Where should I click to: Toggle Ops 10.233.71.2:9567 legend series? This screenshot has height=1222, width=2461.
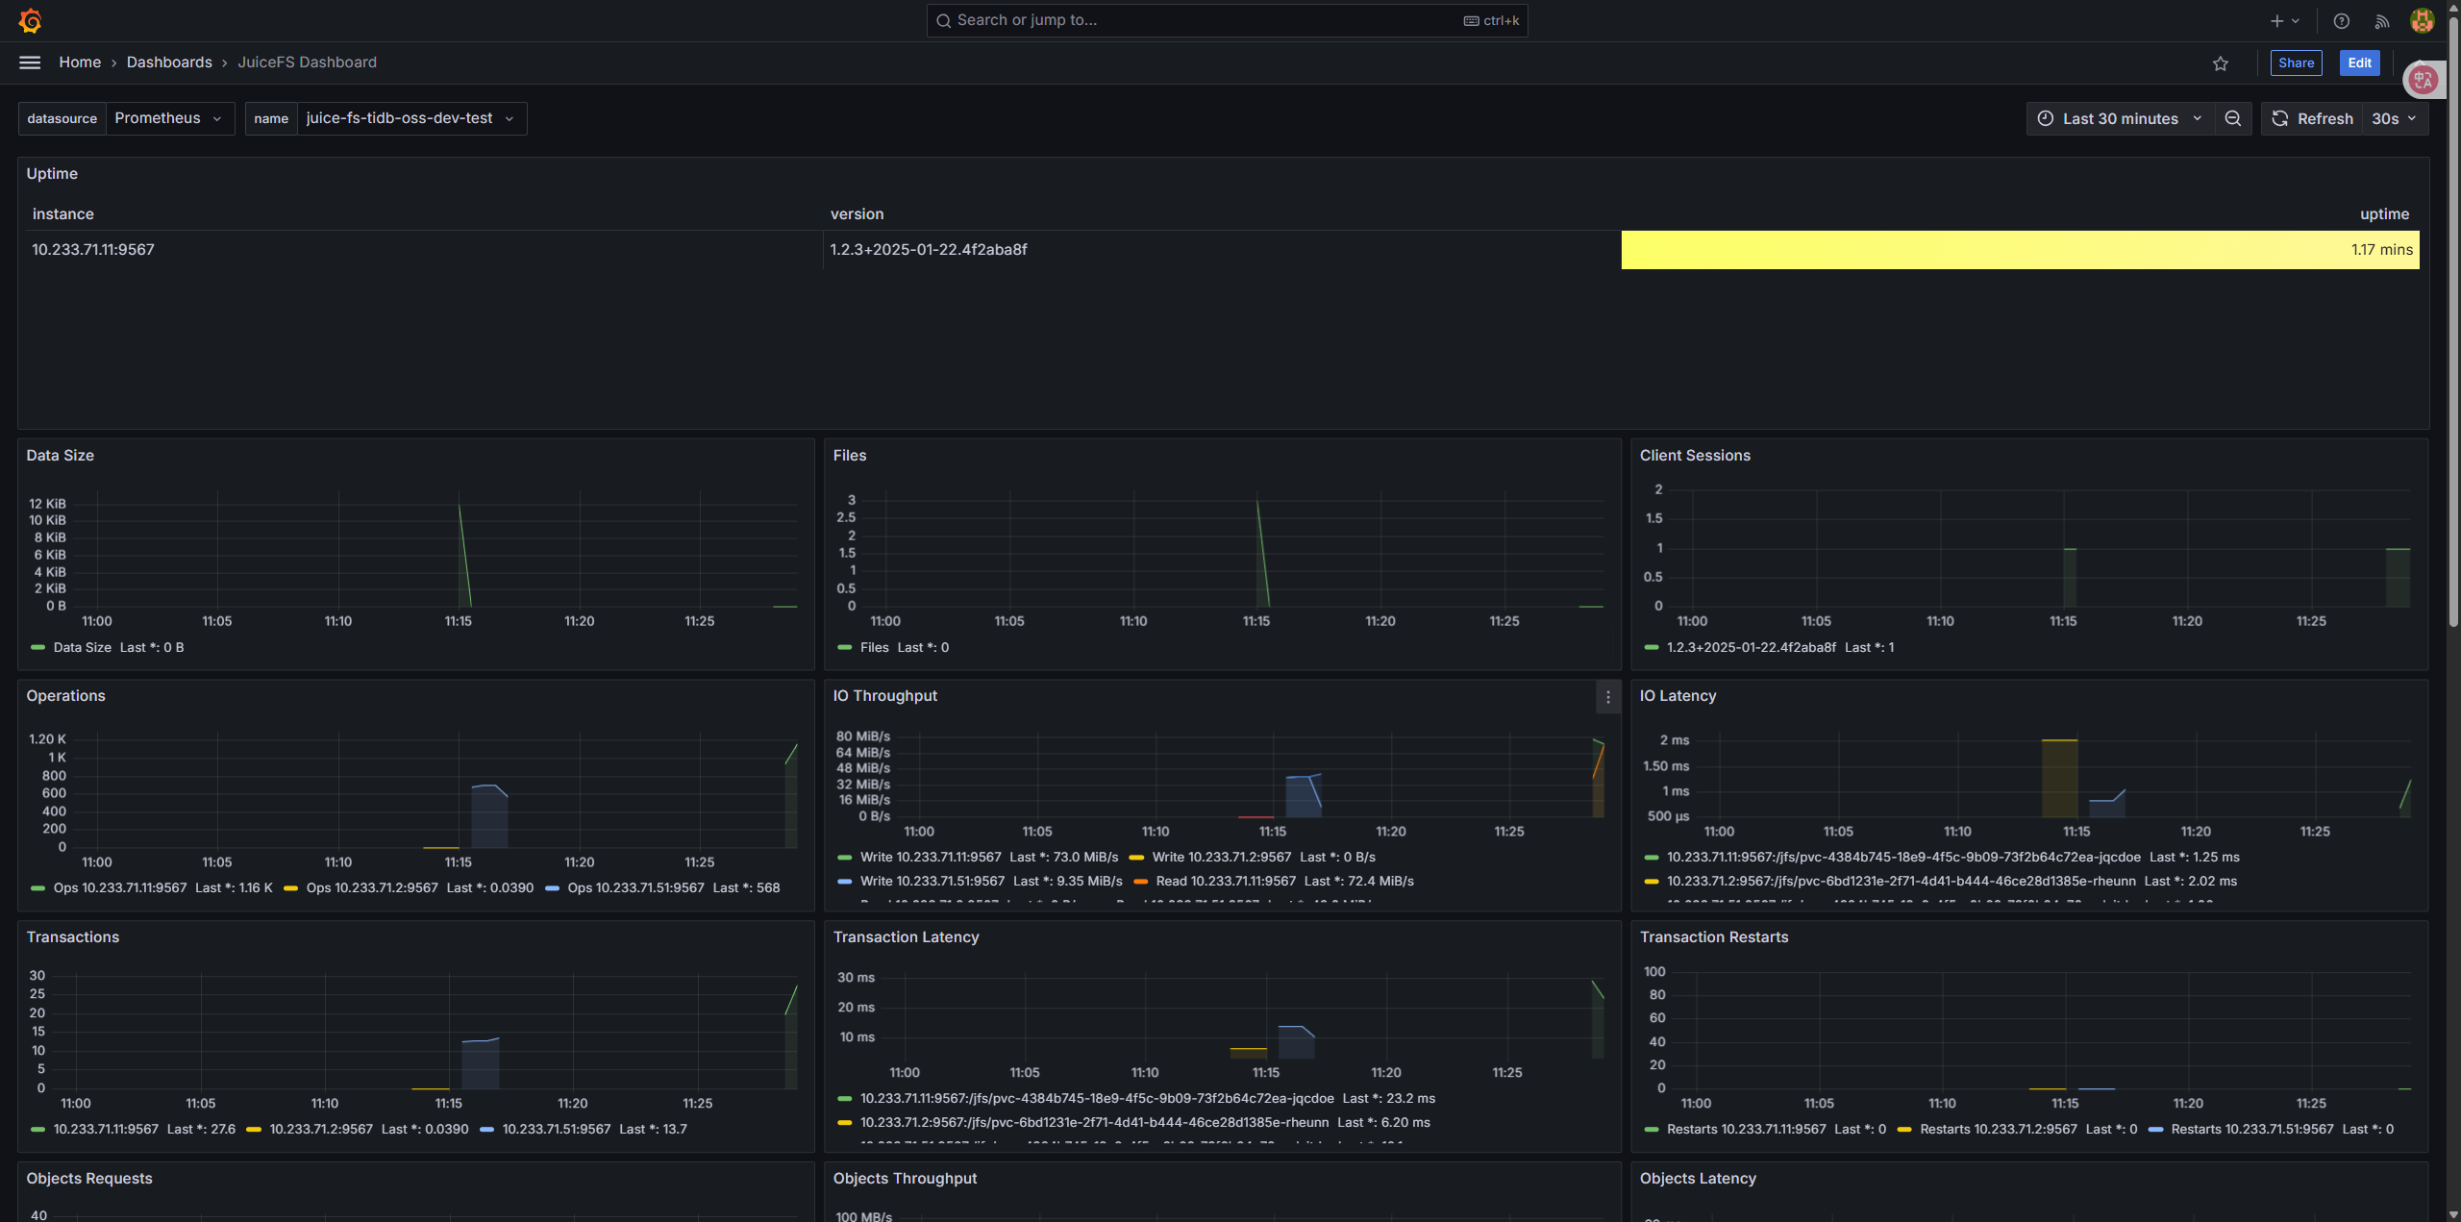372,888
